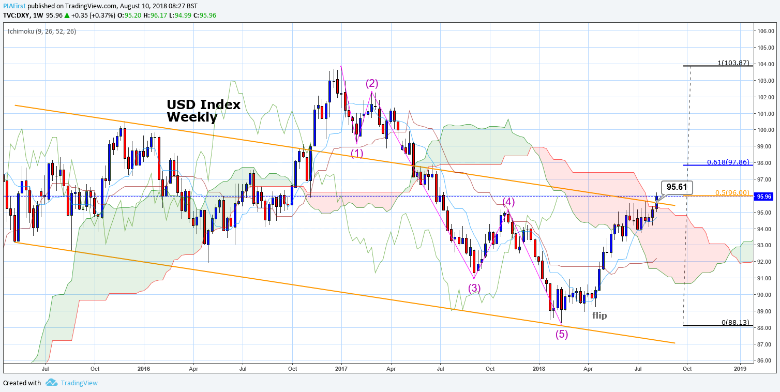Select the wave (4) label
This screenshot has width=780, height=392.
(508, 202)
